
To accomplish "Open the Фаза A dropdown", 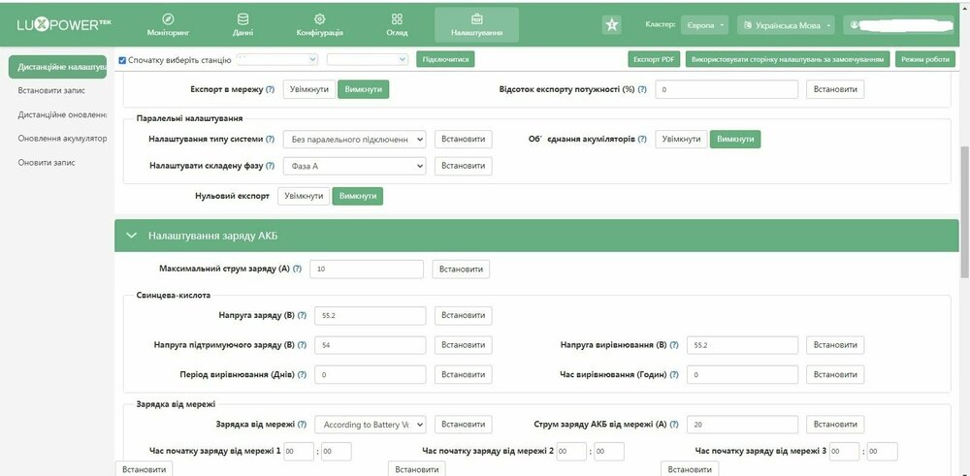I will pos(355,167).
